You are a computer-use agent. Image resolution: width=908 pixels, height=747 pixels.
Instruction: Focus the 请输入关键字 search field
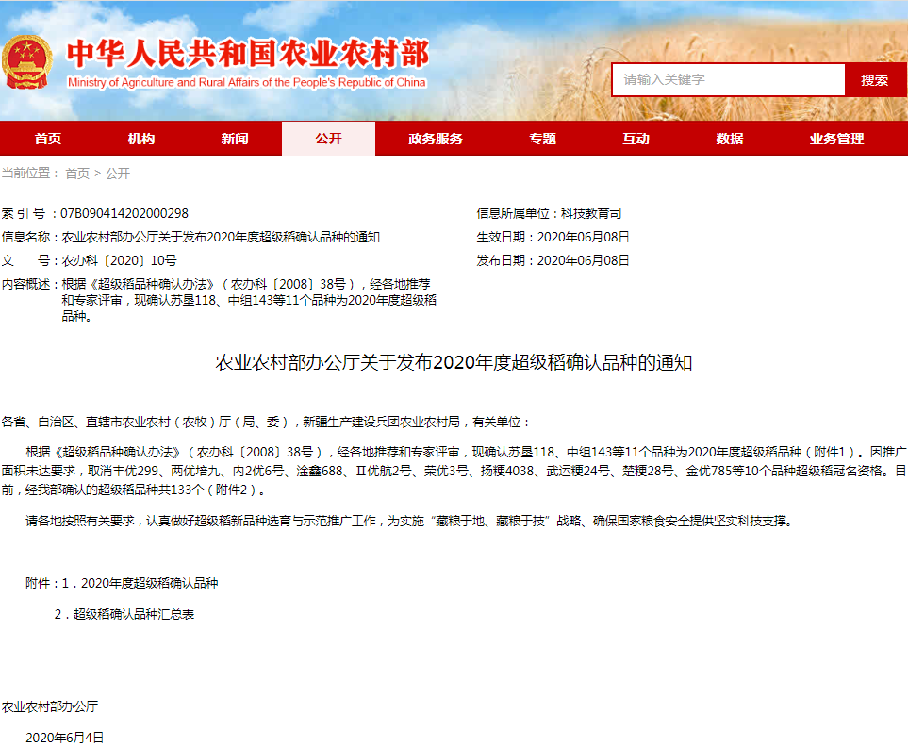pyautogui.click(x=728, y=80)
